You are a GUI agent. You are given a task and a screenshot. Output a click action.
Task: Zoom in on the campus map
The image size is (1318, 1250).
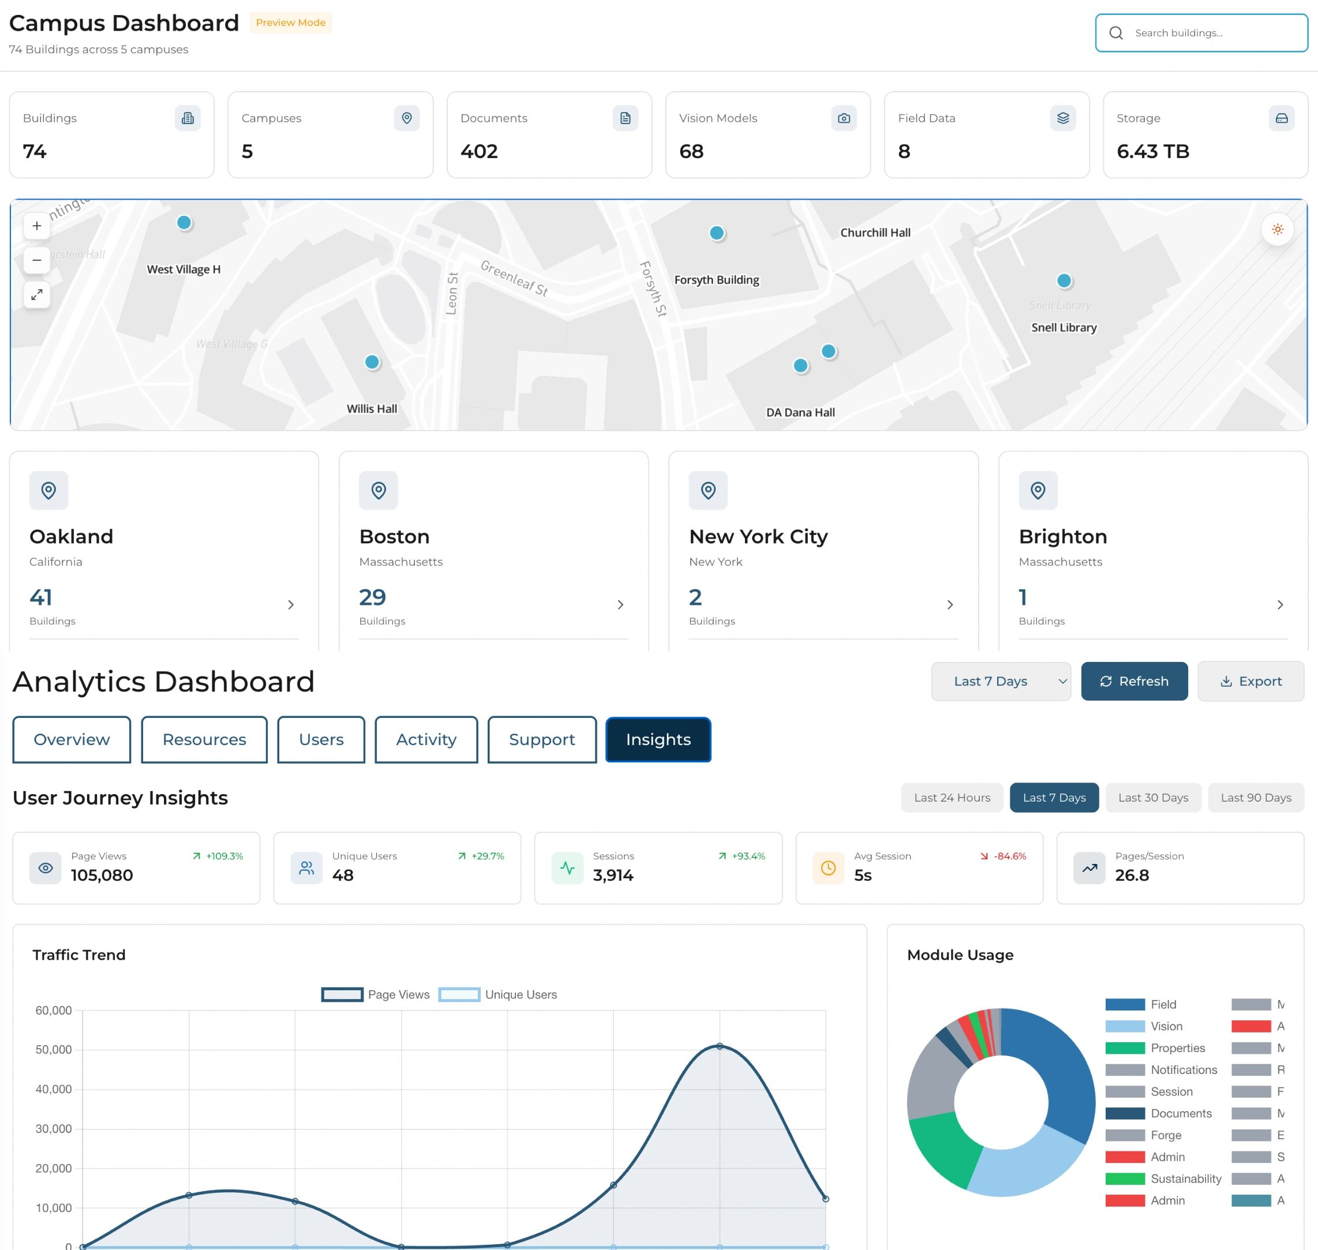tap(37, 226)
